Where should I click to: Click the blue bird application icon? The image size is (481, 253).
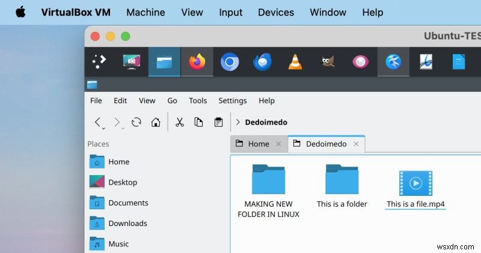pos(393,62)
